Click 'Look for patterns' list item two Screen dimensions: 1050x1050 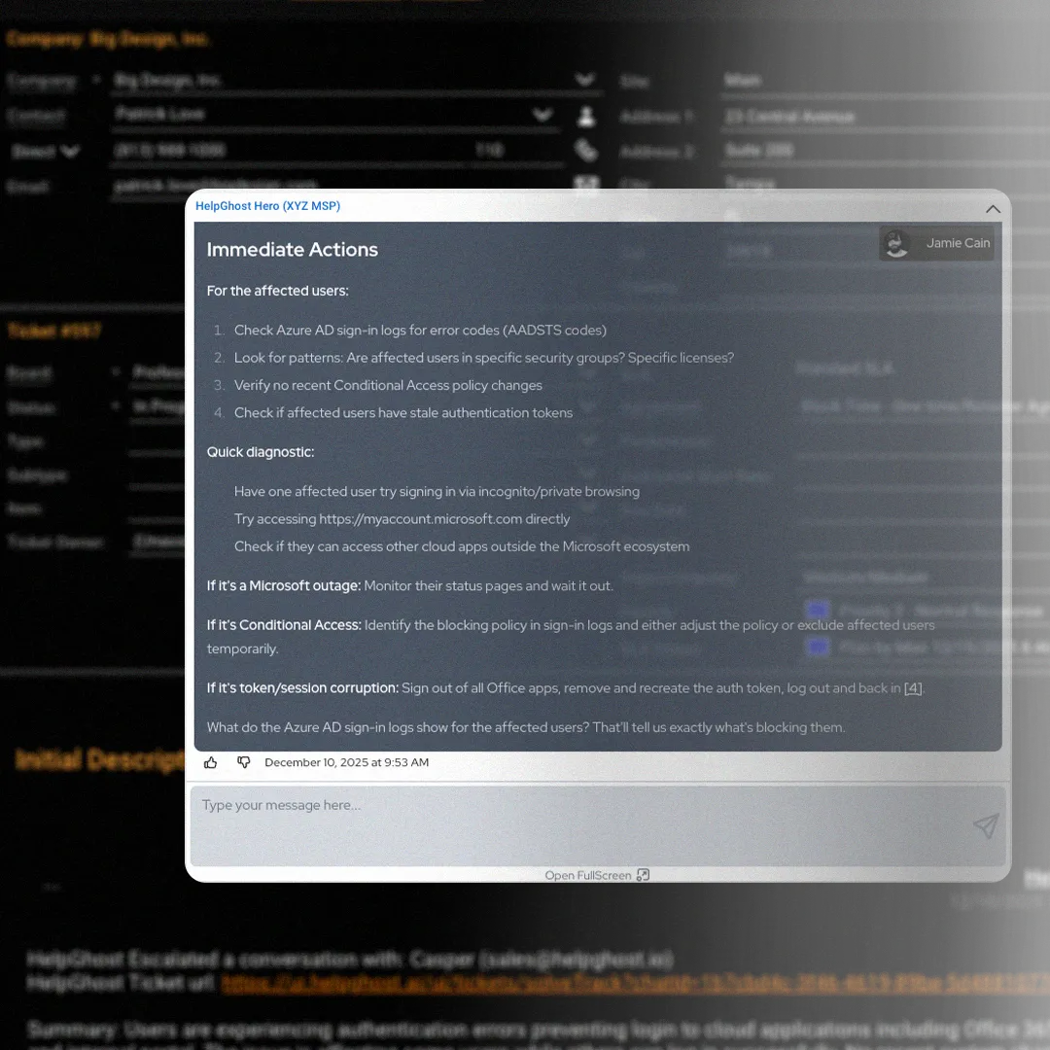(x=484, y=358)
